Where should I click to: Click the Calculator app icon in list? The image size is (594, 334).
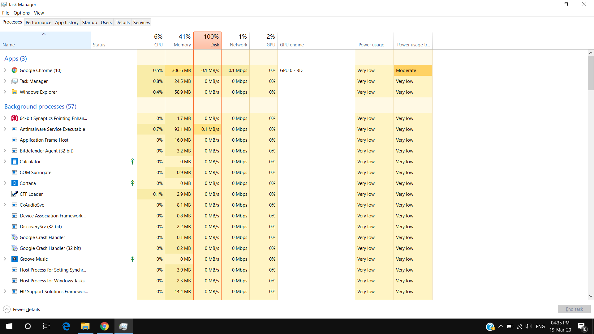[x=14, y=161]
